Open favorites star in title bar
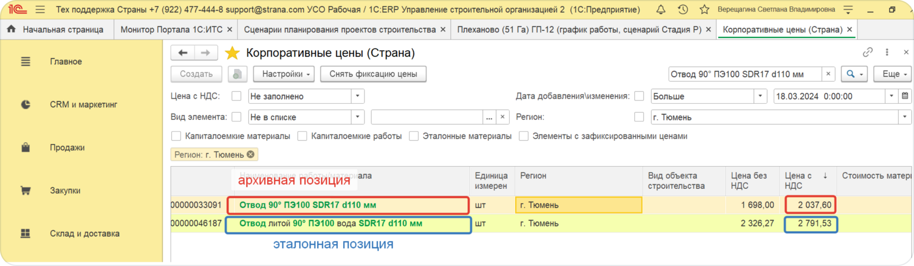This screenshot has width=914, height=266. [705, 10]
